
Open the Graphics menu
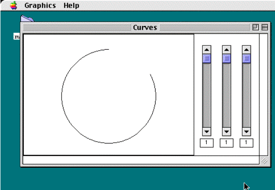40,6
